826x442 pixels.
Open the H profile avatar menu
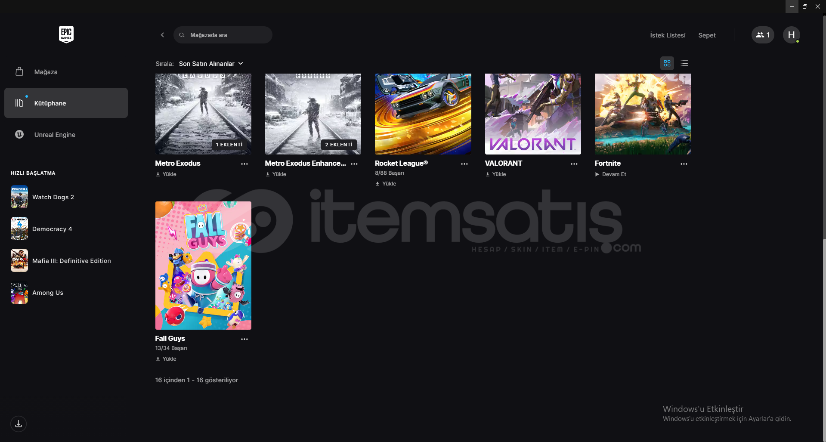pos(791,35)
